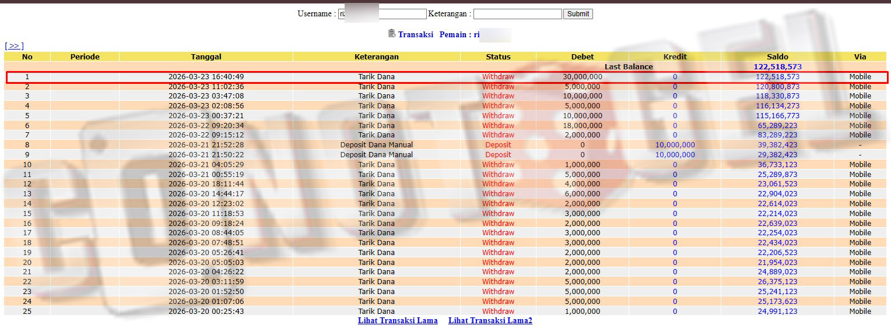Click the Saldo column header

[777, 56]
